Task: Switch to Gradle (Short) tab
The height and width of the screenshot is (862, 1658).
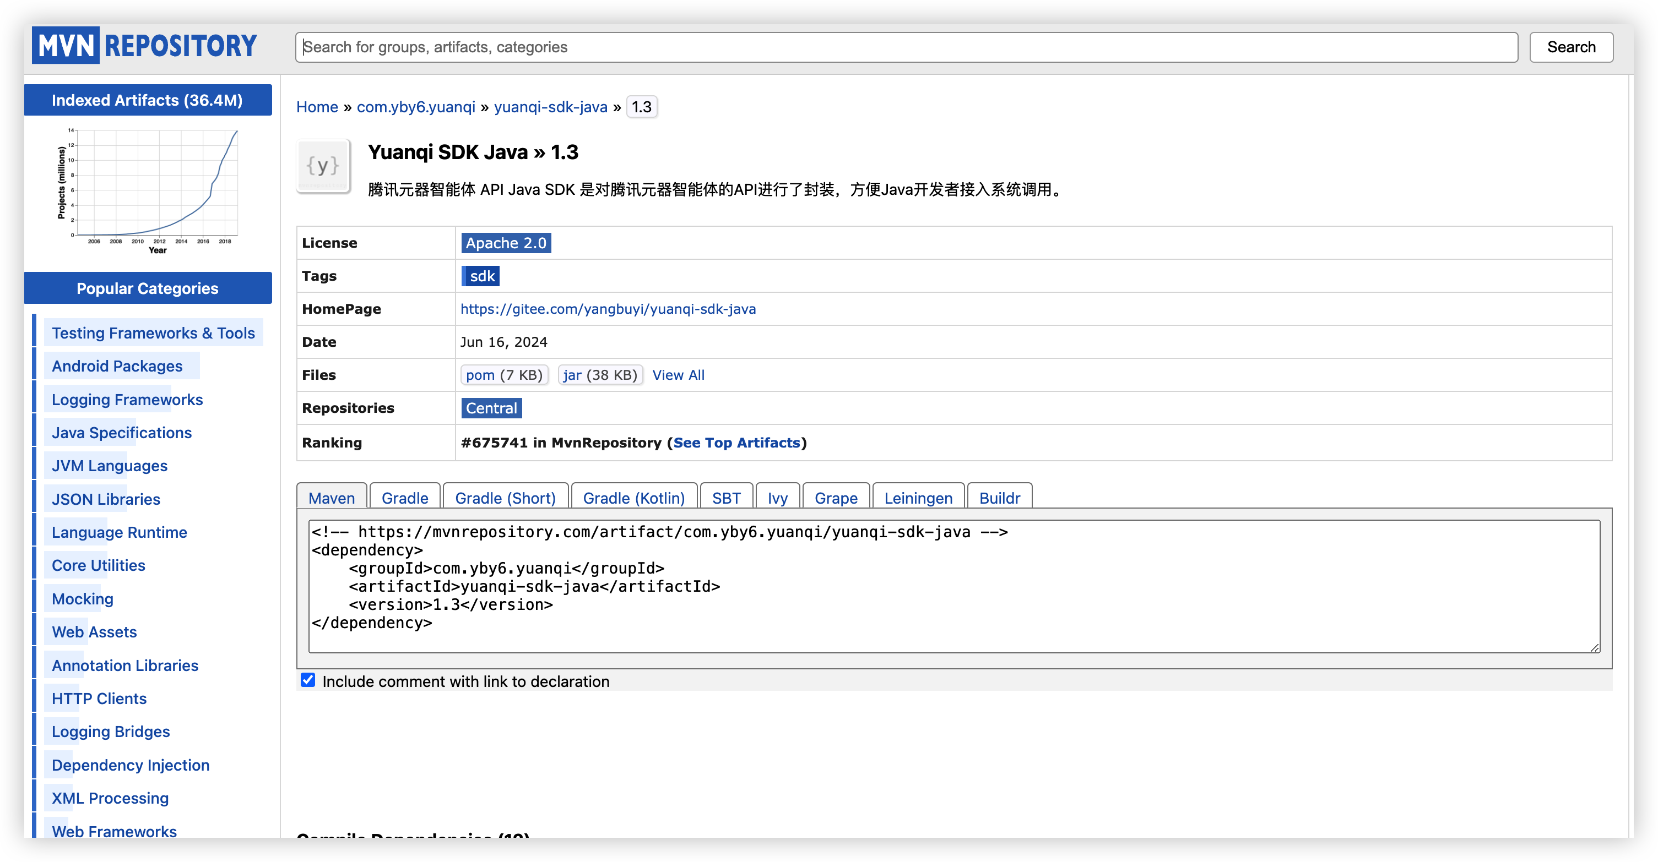Action: pos(505,497)
